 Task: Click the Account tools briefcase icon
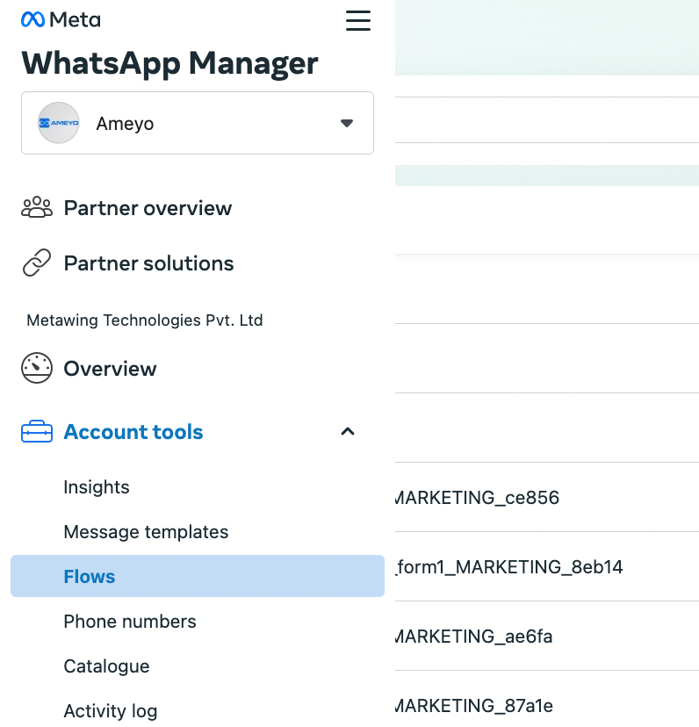(x=37, y=432)
